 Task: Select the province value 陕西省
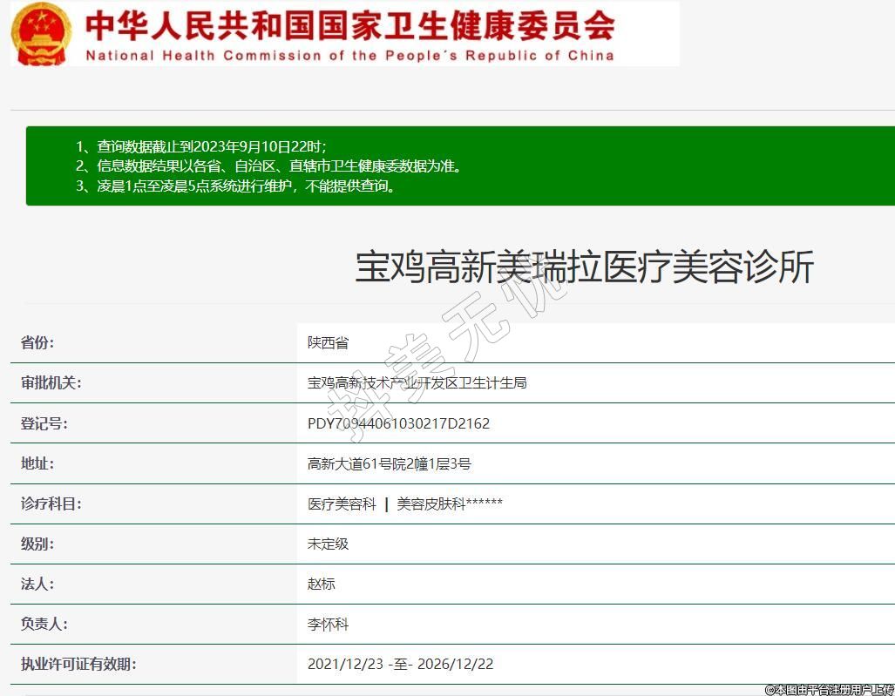click(x=328, y=342)
